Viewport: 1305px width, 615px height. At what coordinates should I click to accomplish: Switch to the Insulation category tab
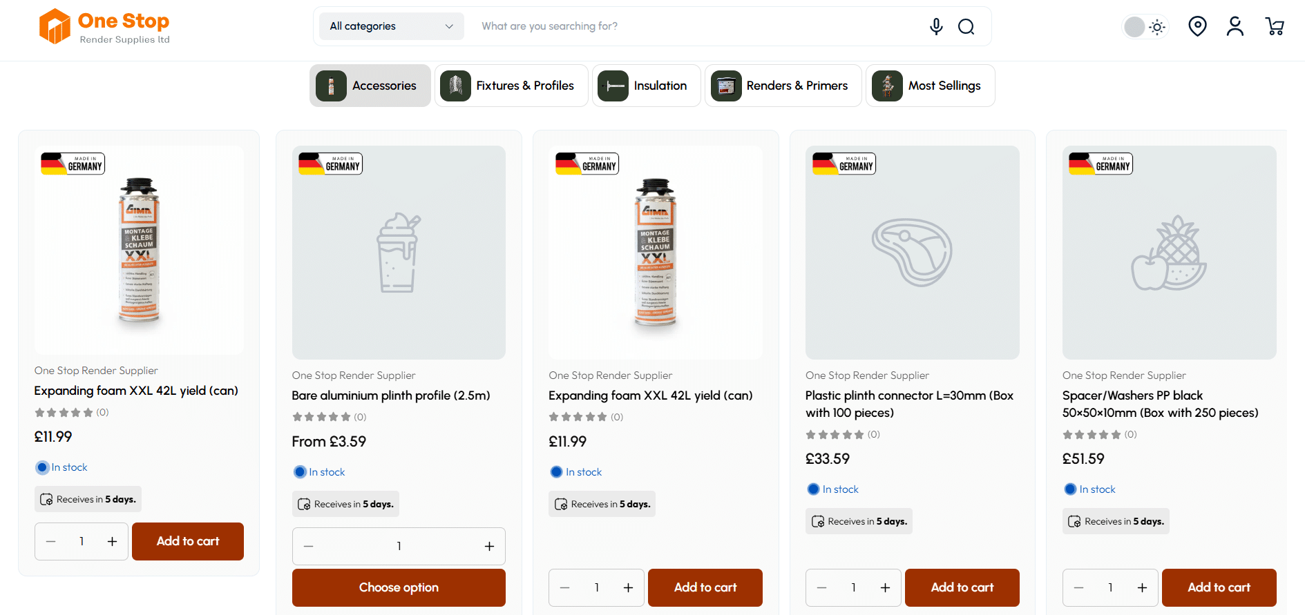point(646,86)
